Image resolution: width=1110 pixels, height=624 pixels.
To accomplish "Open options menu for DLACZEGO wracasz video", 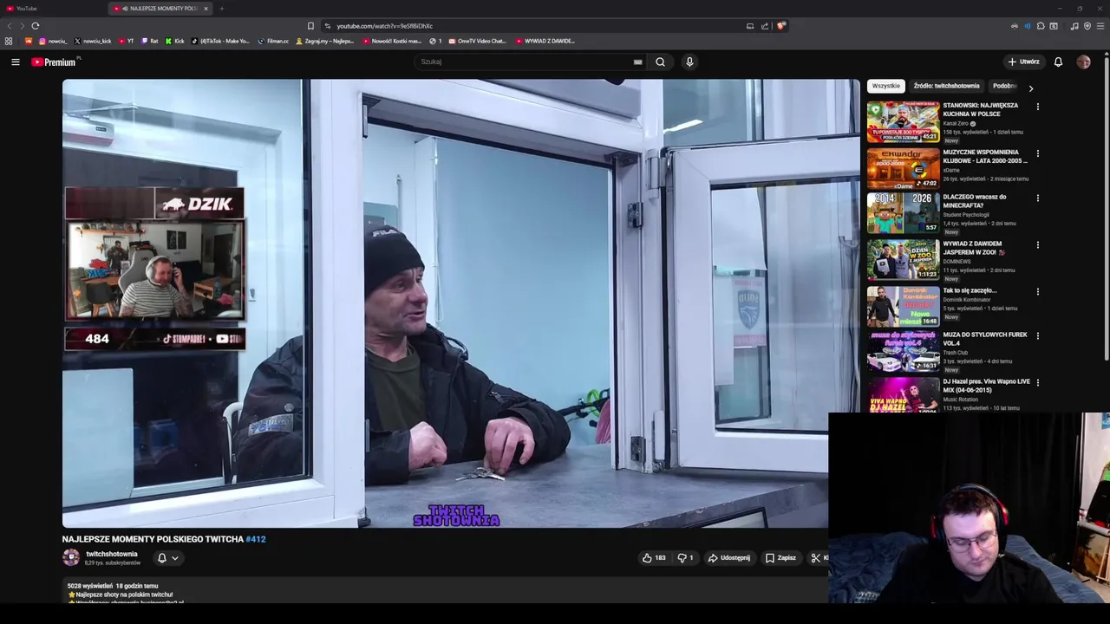I will pos(1037,198).
